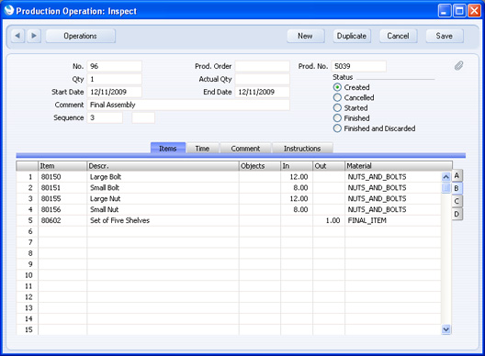Click the Prod. No. field showing 5039
Viewport: 485px width, 356px height.
[x=359, y=66]
